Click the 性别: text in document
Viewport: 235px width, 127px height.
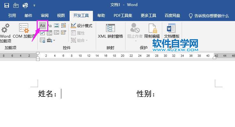(x=146, y=94)
